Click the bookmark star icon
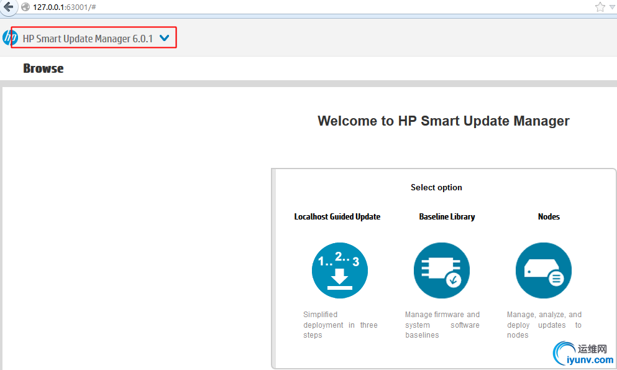This screenshot has height=370, width=617. pos(600,7)
